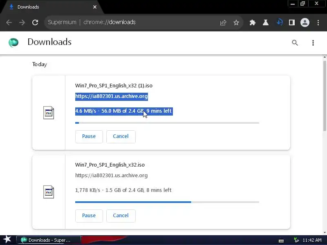Open the keyboard tray icon
This screenshot has width=327, height=245.
(x=281, y=241)
